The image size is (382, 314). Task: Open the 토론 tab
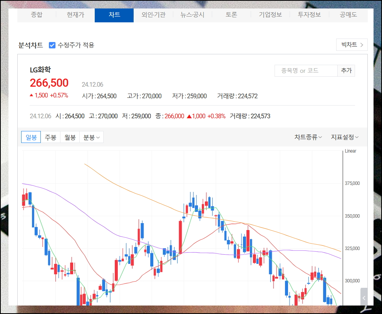(231, 15)
